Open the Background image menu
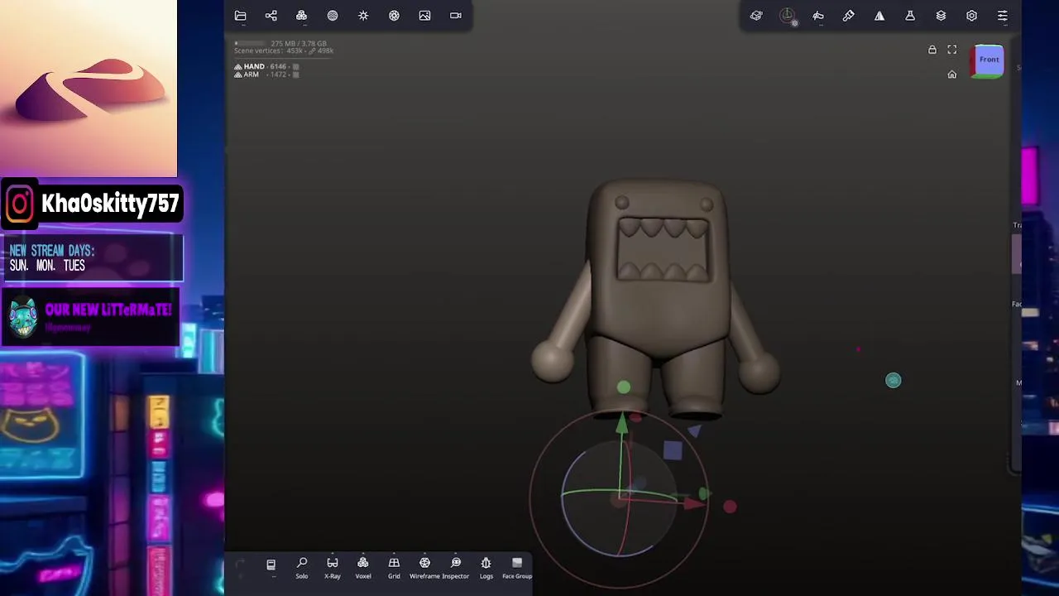 (x=424, y=16)
